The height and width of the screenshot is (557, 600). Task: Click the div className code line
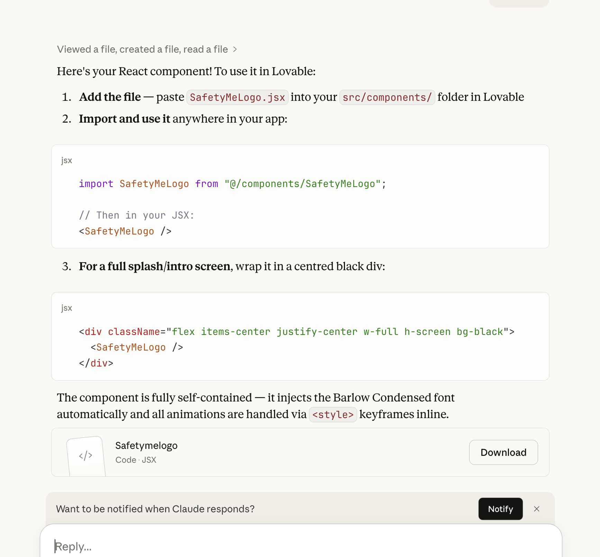tap(296, 332)
